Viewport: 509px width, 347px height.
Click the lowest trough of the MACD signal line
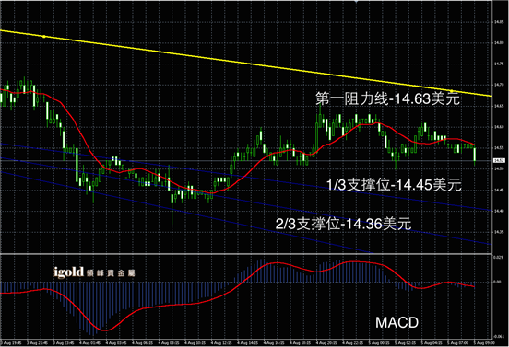coord(105,330)
